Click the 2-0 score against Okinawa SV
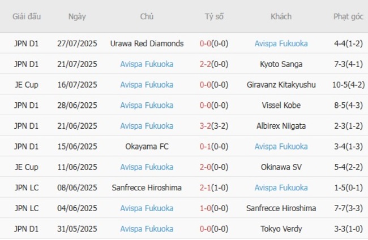Screen dimensions: 368x240 [x=205, y=167]
